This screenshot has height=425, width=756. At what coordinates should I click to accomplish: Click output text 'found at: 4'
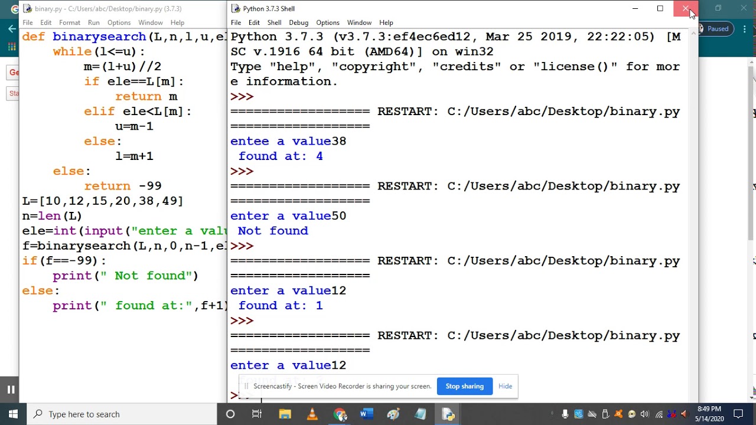(281, 156)
